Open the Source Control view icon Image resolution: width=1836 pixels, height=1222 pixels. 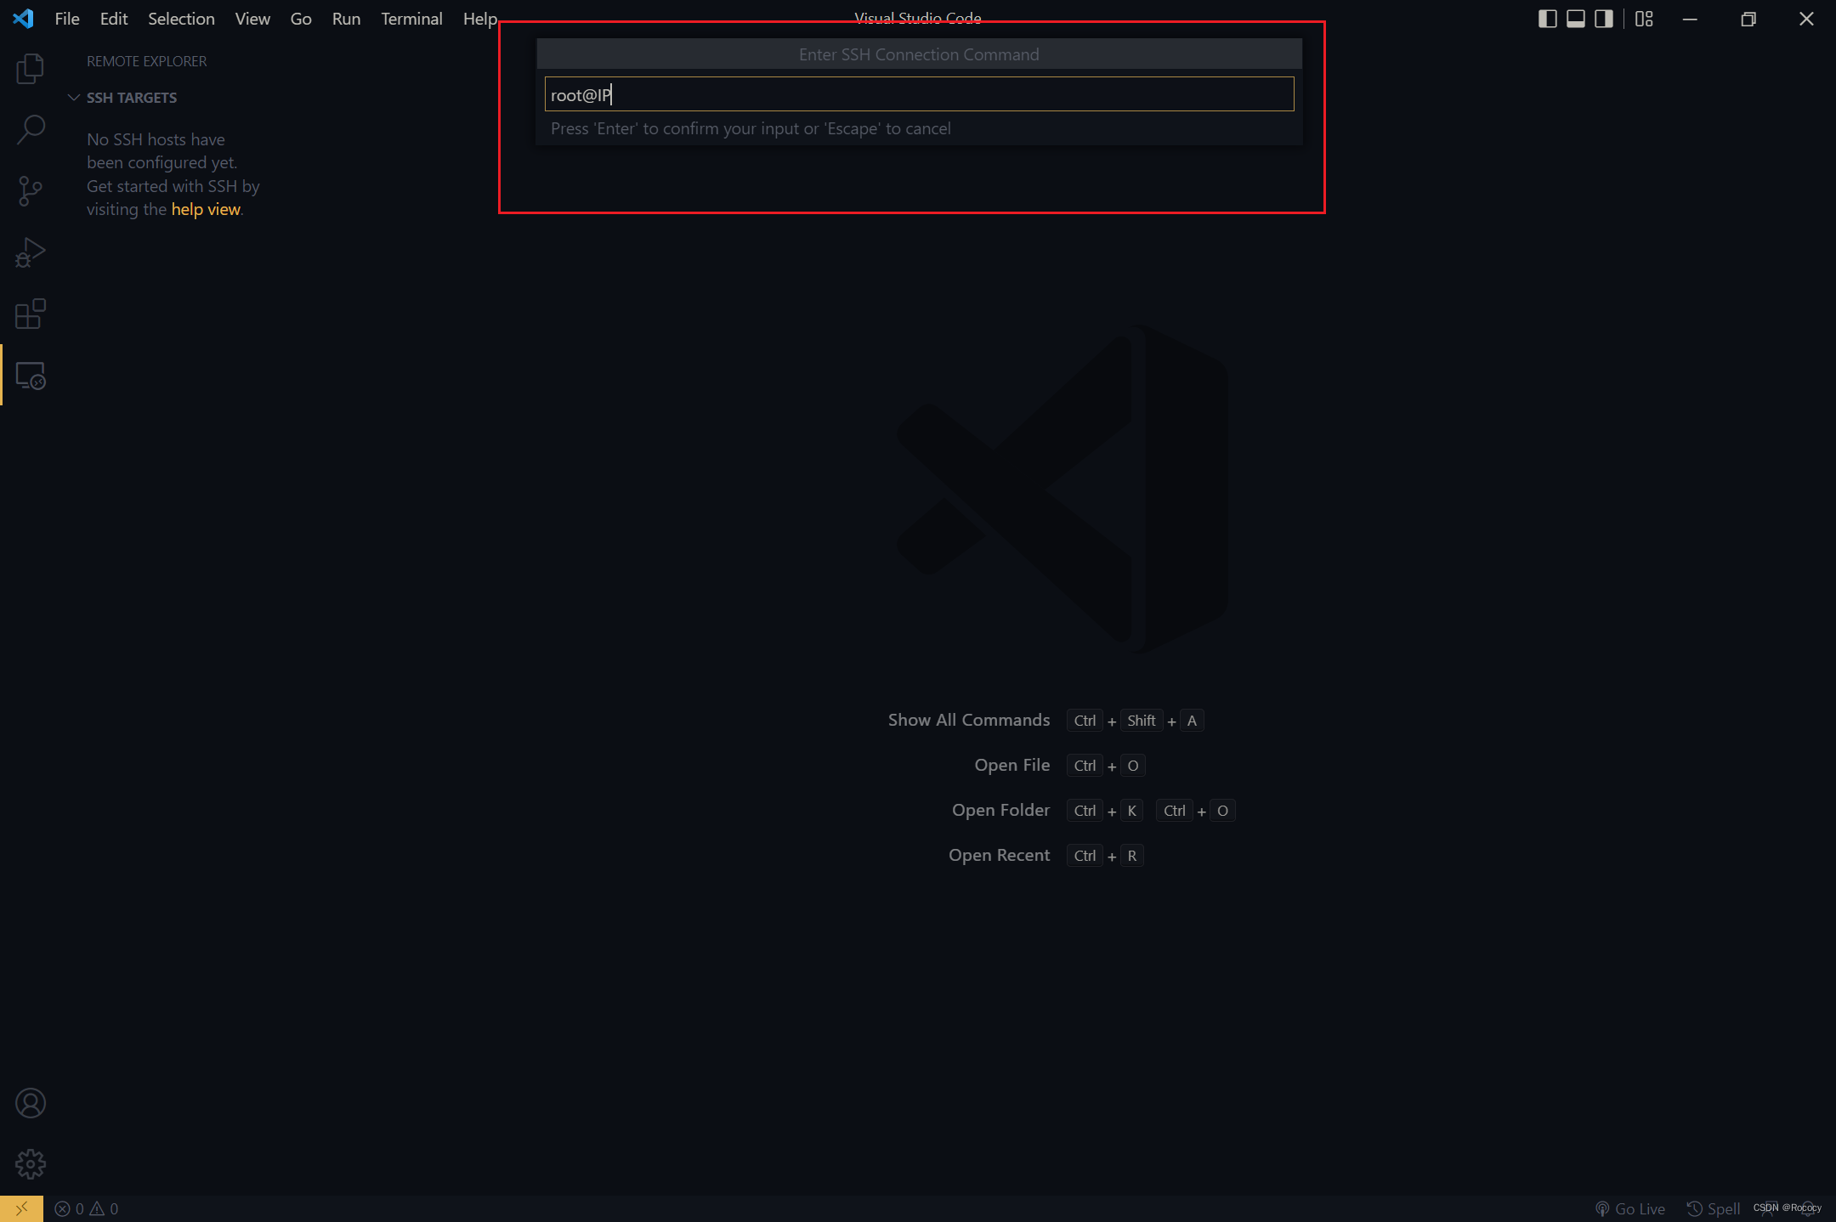coord(31,191)
